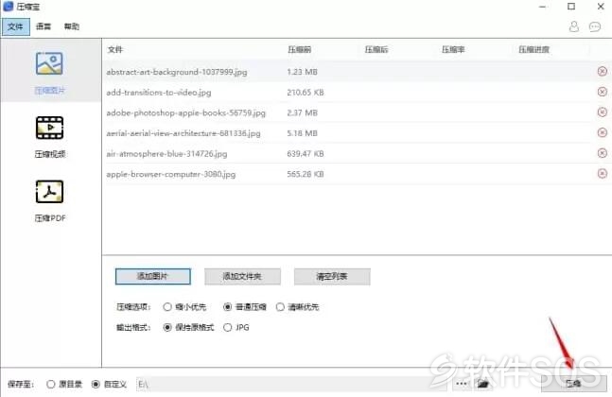Click the app logo in title bar

click(8, 7)
